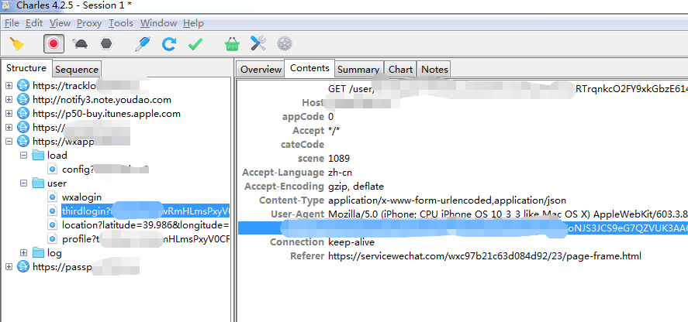Expand the https://tracklo host node
688x322 pixels.
coord(9,85)
